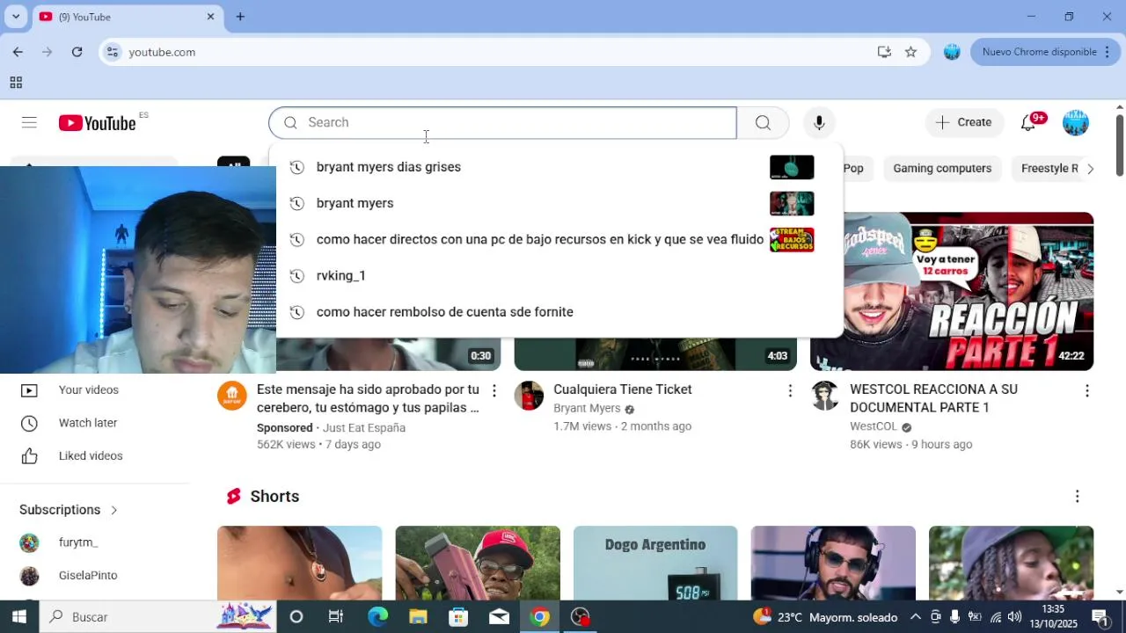This screenshot has width=1126, height=633.
Task: Open Chrome tab search dropdown
Action: 16,16
